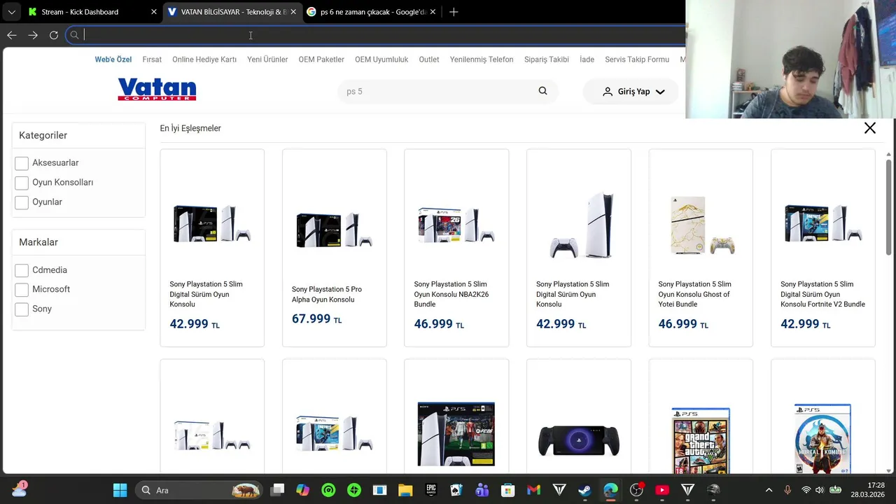Show hidden tray icons with the chevron
Image resolution: width=896 pixels, height=504 pixels.
point(769,490)
